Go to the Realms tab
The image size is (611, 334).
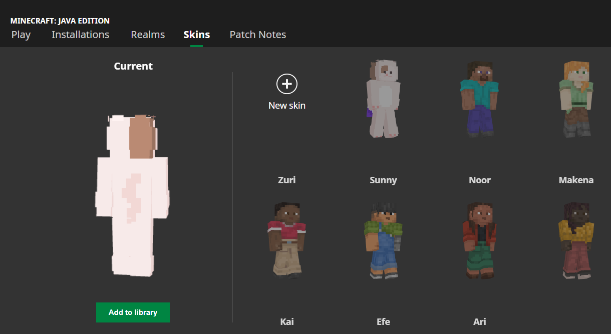click(x=148, y=35)
